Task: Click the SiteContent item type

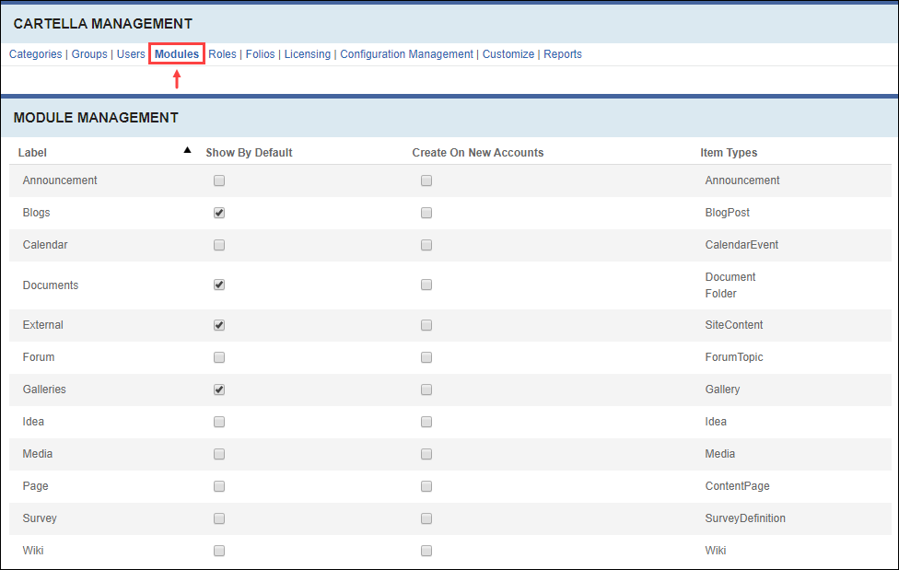Action: pyautogui.click(x=734, y=324)
